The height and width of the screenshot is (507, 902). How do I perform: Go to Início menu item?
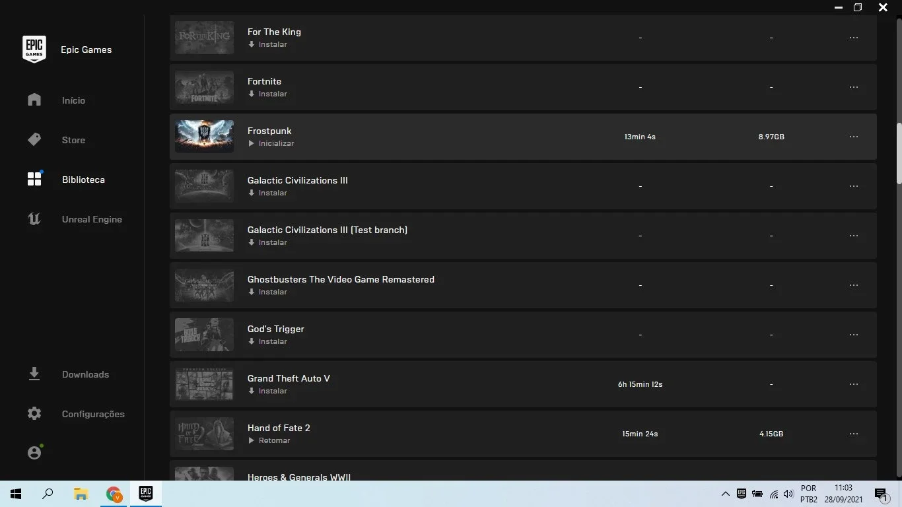tap(73, 100)
